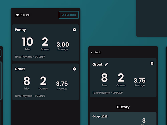Select Groot name in the Players list

[x=20, y=69]
